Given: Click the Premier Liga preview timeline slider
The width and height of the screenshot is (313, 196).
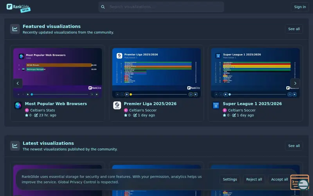Looking at the screenshot, I should click(x=159, y=94).
